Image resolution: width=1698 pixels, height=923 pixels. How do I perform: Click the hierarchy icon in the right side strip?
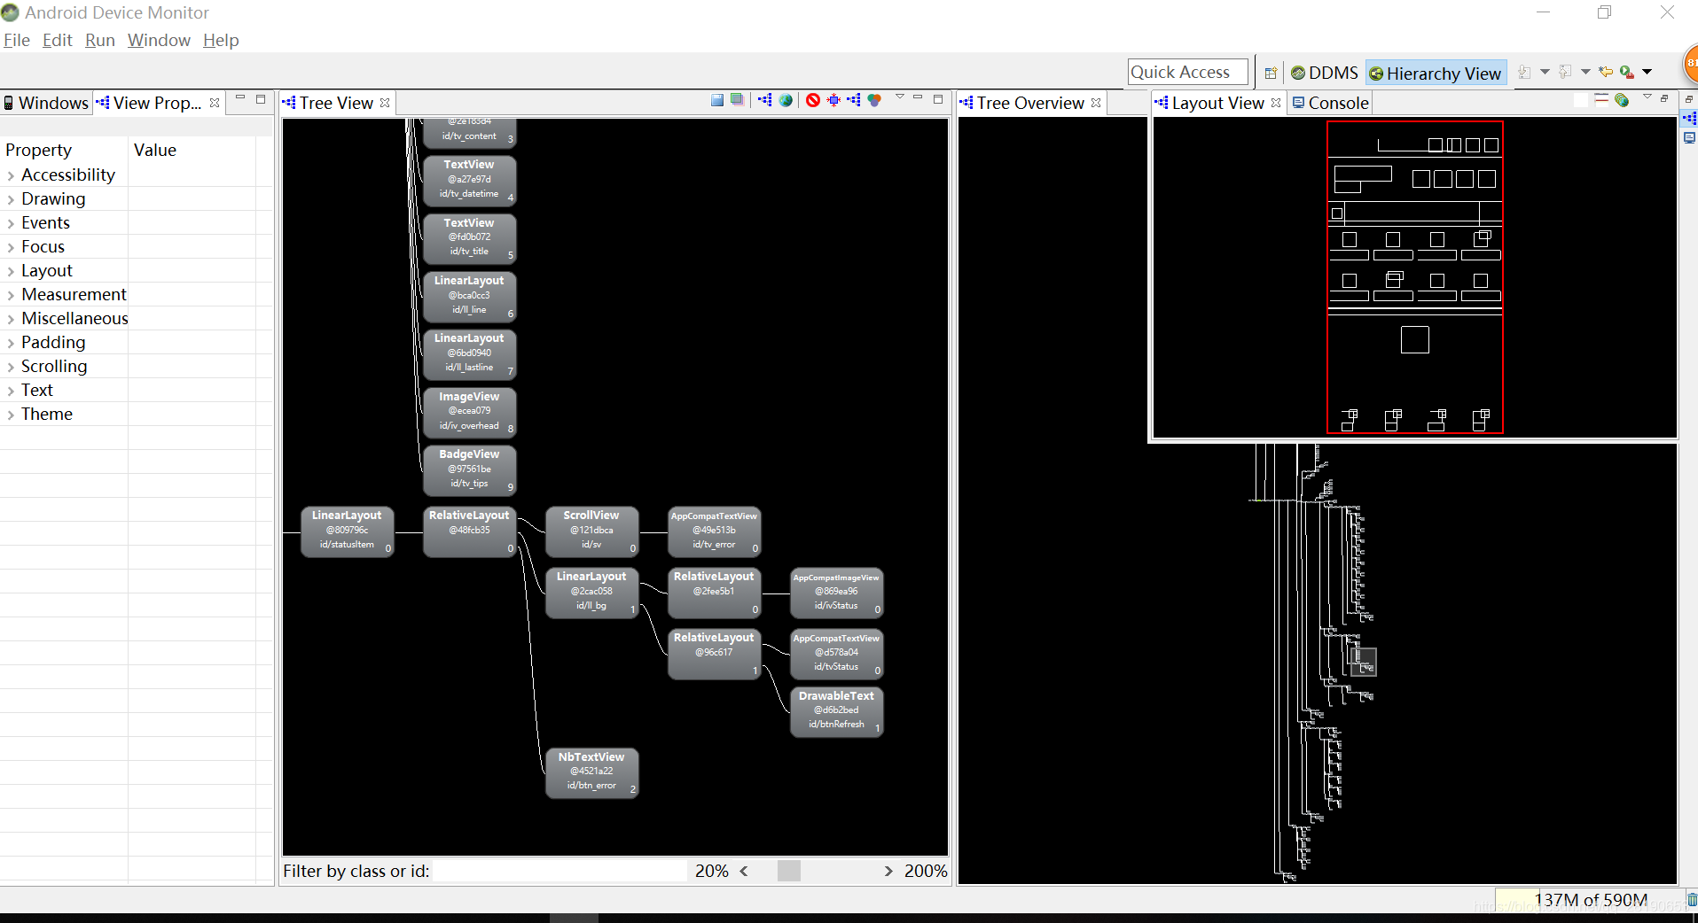(x=1690, y=118)
